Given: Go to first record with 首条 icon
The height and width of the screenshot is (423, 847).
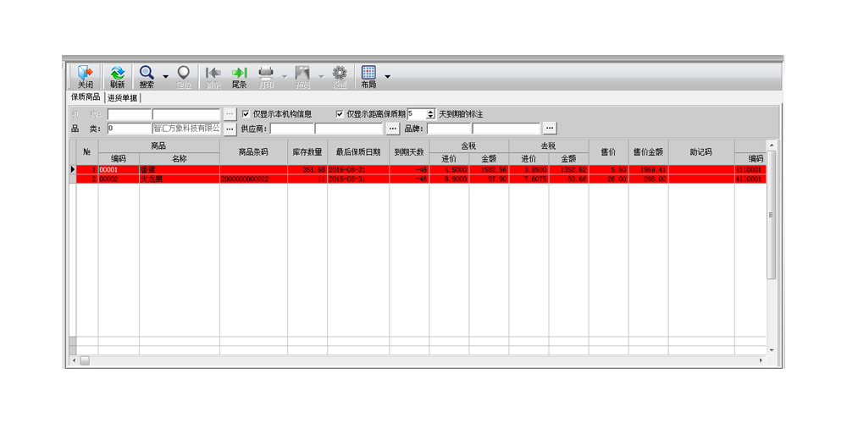Looking at the screenshot, I should (213, 77).
